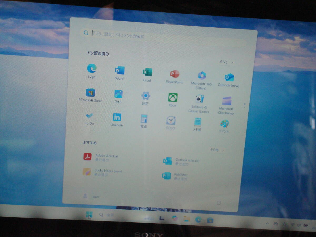Open File Explorer from the taskbar

coord(187,219)
